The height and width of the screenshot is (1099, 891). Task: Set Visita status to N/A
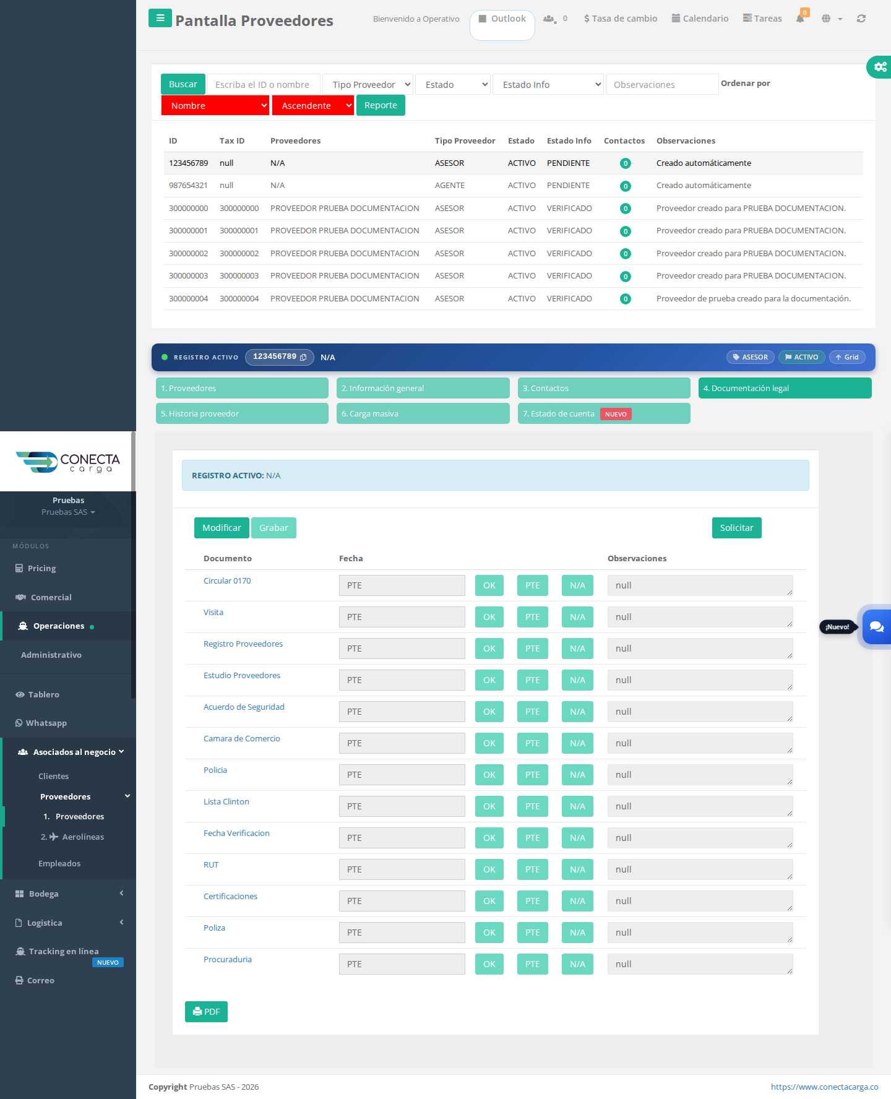tap(577, 617)
